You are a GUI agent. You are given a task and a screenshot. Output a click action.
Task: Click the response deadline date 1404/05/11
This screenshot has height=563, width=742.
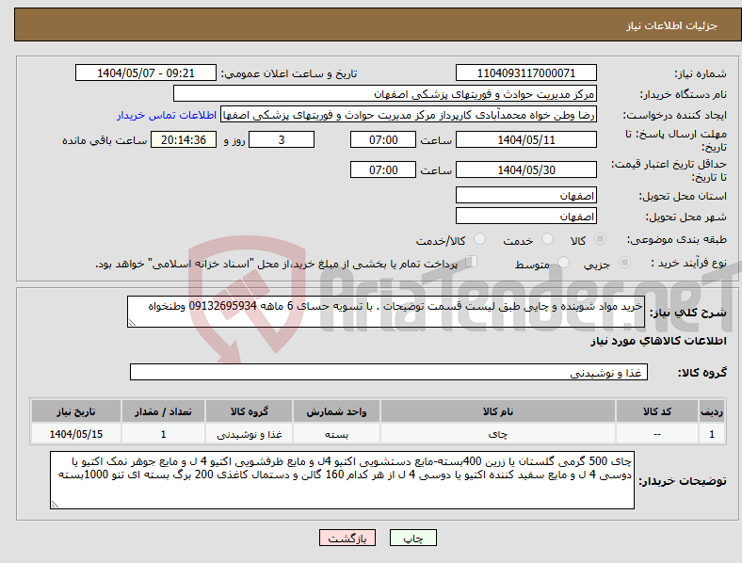[525, 140]
